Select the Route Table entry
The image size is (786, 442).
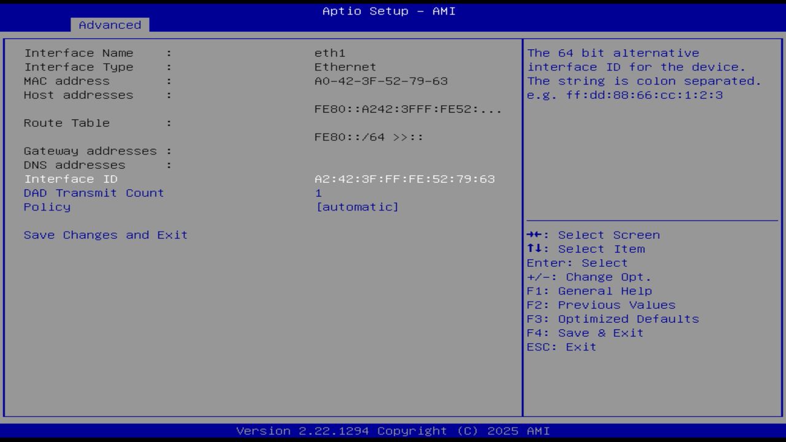[x=67, y=123]
